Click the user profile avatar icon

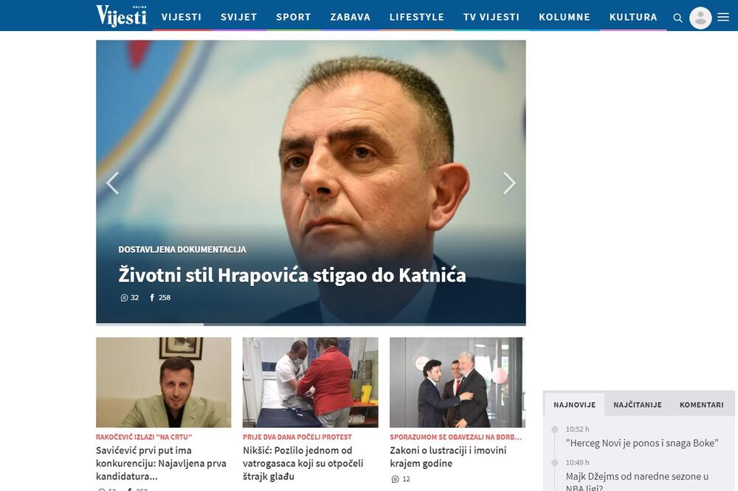[700, 18]
